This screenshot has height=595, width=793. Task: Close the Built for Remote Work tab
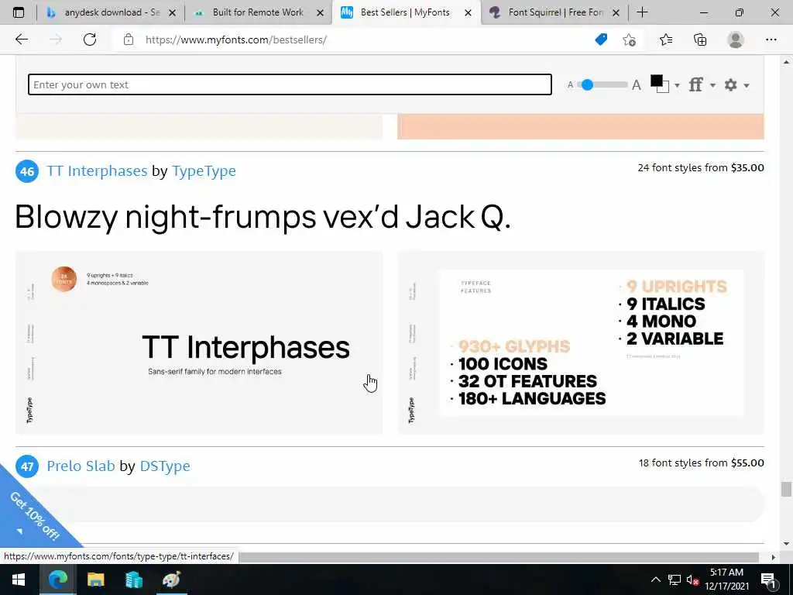(320, 12)
